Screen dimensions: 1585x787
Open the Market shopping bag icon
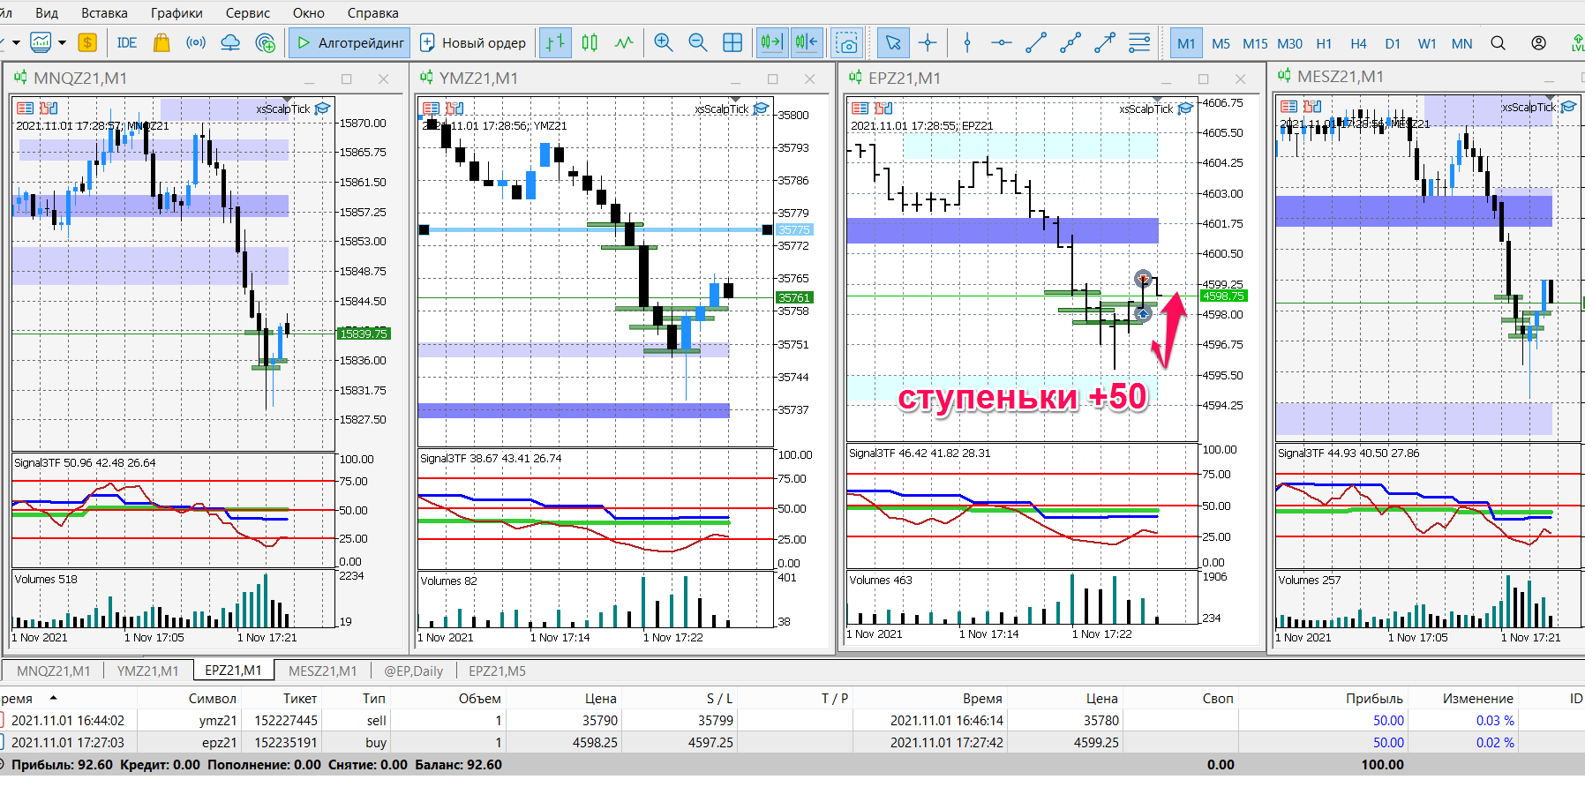(x=161, y=42)
